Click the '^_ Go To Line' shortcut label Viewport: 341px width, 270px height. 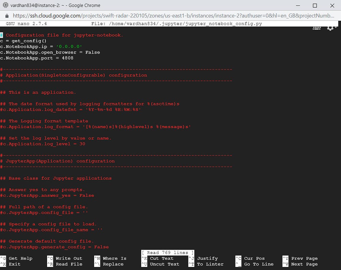[254, 264]
